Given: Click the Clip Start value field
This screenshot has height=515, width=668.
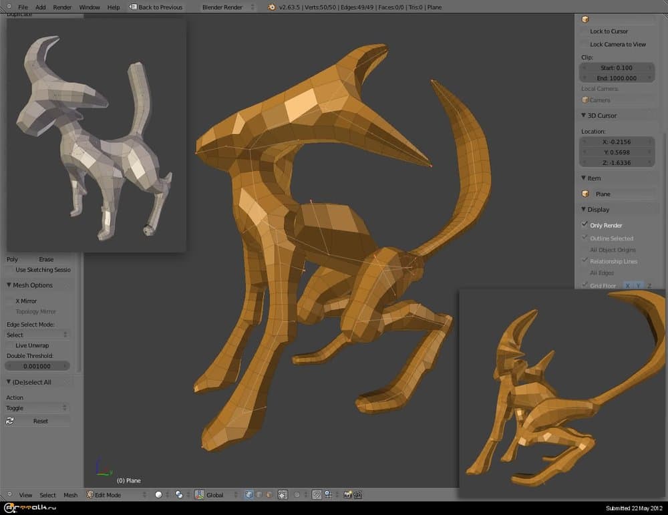Looking at the screenshot, I should click(x=617, y=67).
